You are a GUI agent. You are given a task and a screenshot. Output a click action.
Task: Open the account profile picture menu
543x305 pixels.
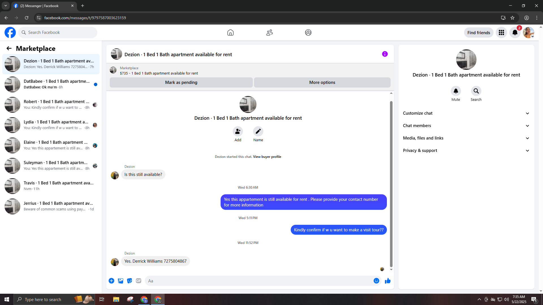528,32
